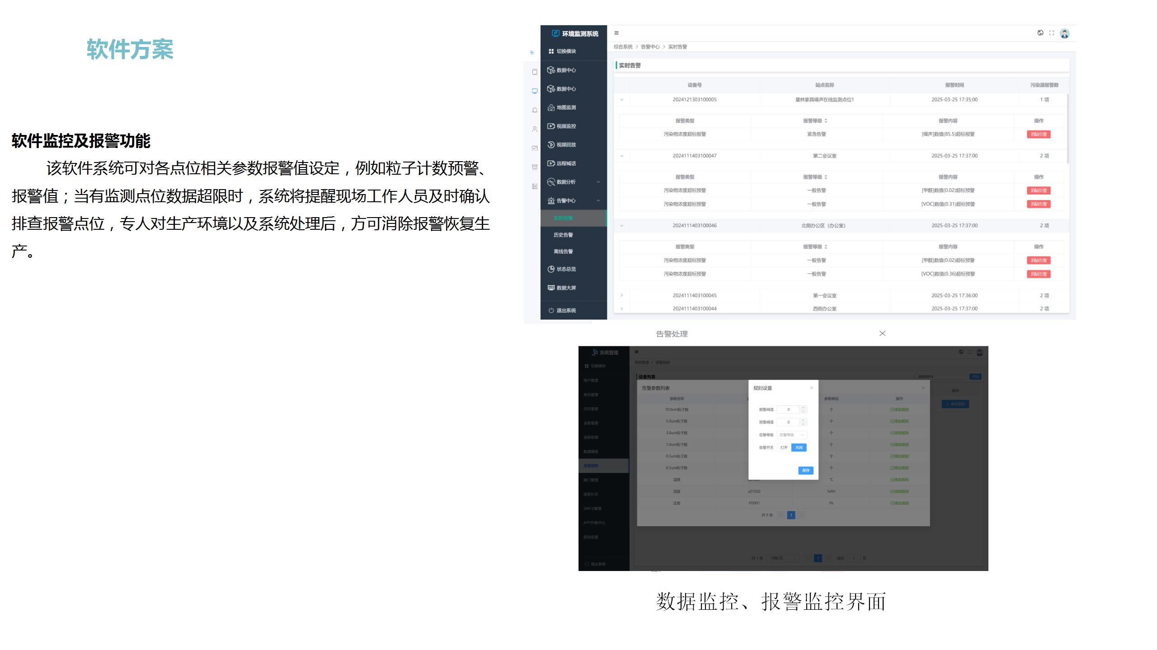
Task: Expand 数据分析 submenu chevron
Action: click(x=598, y=182)
